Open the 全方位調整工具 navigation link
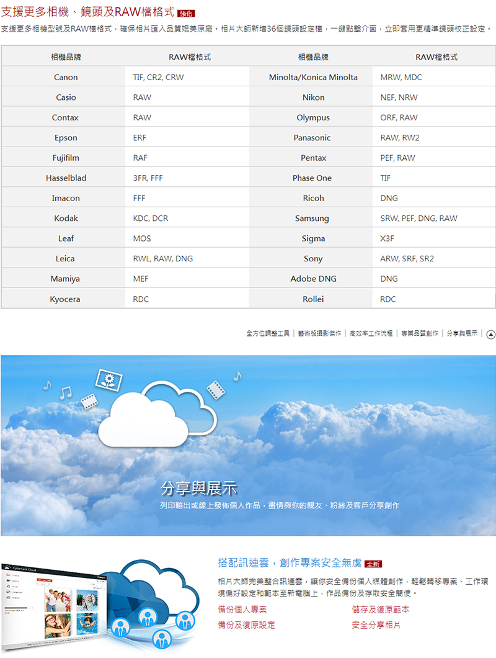This screenshot has height=658, width=496. [268, 333]
